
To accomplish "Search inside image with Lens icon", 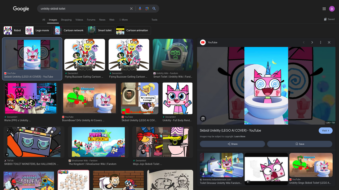I will 203,118.
